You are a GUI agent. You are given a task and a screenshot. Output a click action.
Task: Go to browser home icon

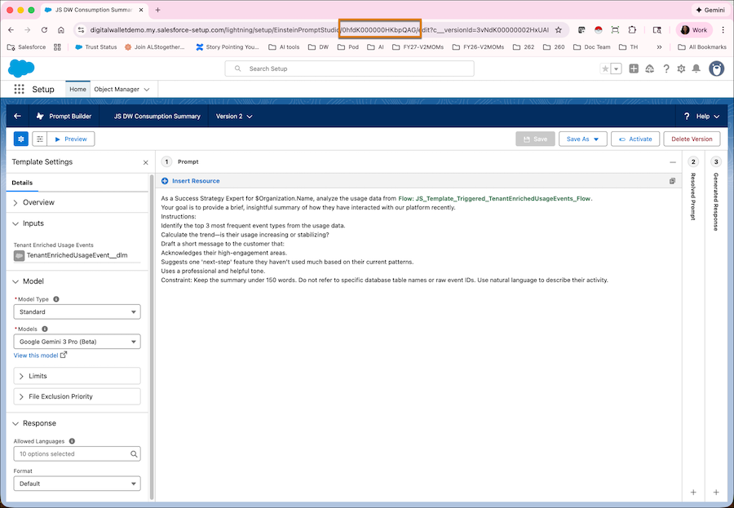(x=61, y=29)
